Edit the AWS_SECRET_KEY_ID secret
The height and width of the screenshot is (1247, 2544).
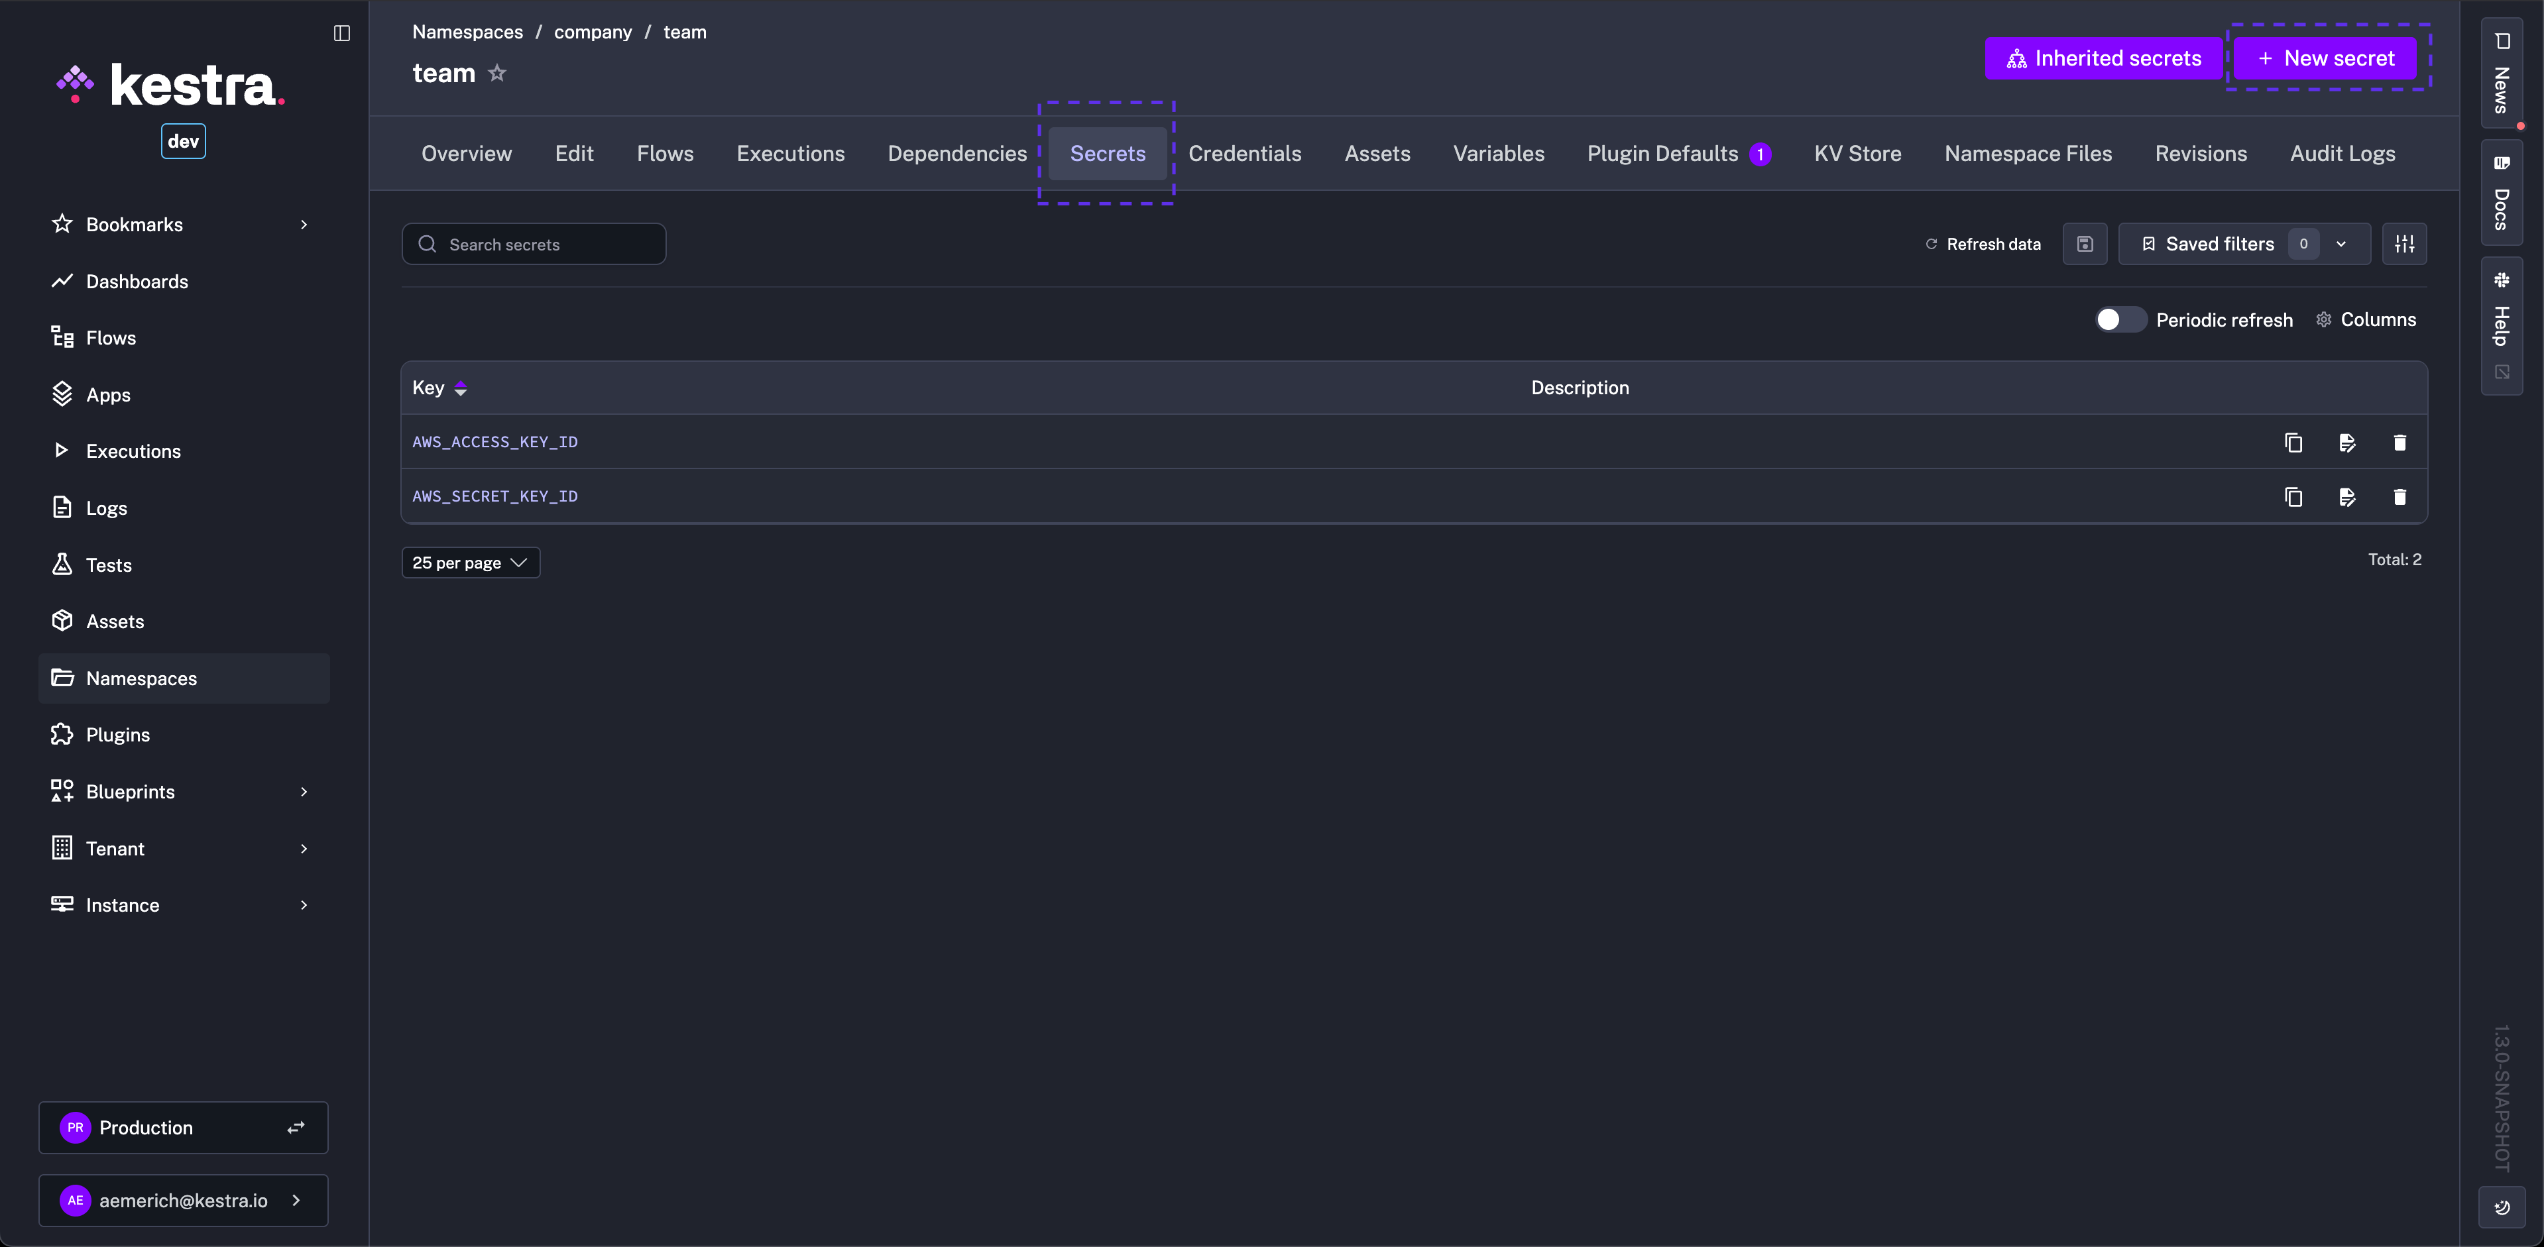(2348, 497)
